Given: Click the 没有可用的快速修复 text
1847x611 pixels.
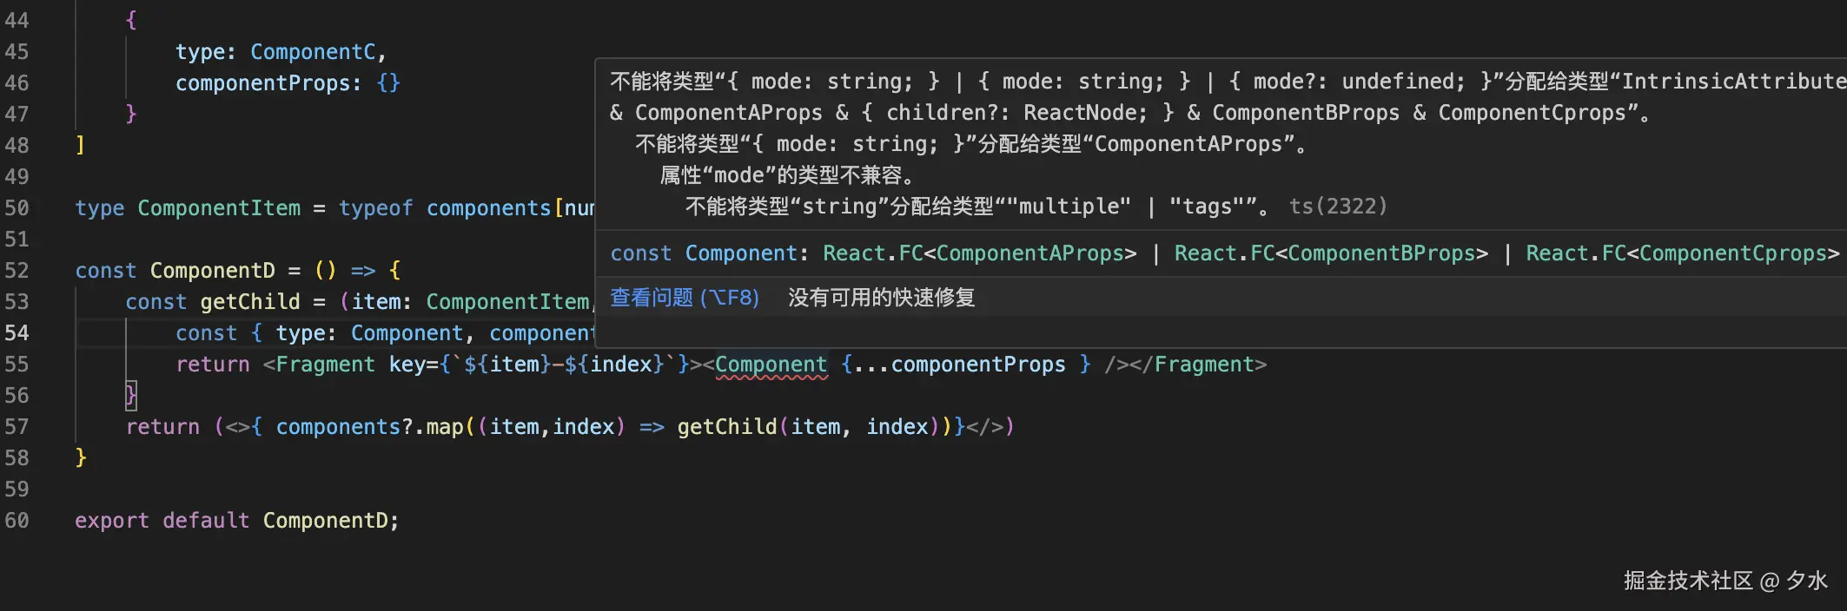Looking at the screenshot, I should point(880,298).
